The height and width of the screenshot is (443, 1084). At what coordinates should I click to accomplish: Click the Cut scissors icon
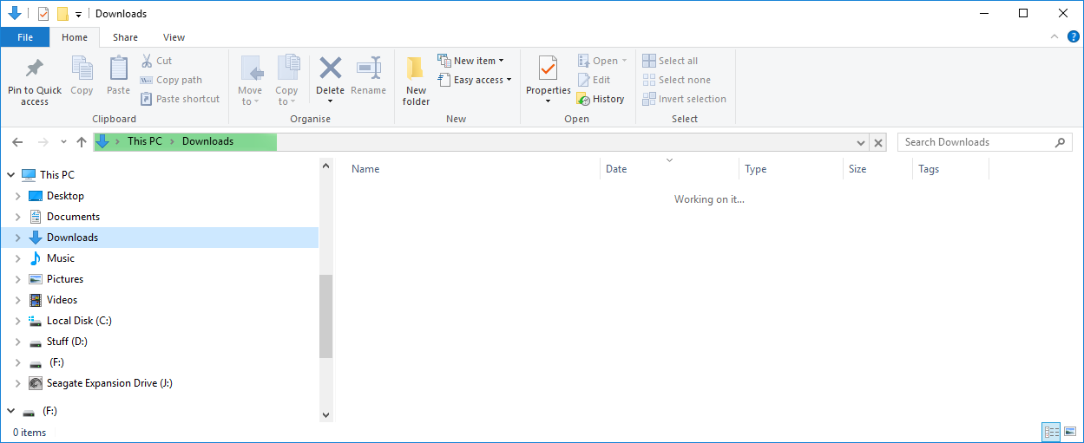(x=147, y=61)
